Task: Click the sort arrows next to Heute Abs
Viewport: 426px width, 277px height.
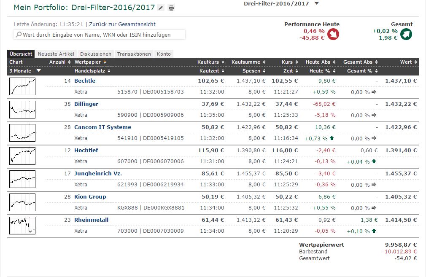Action: (334, 62)
